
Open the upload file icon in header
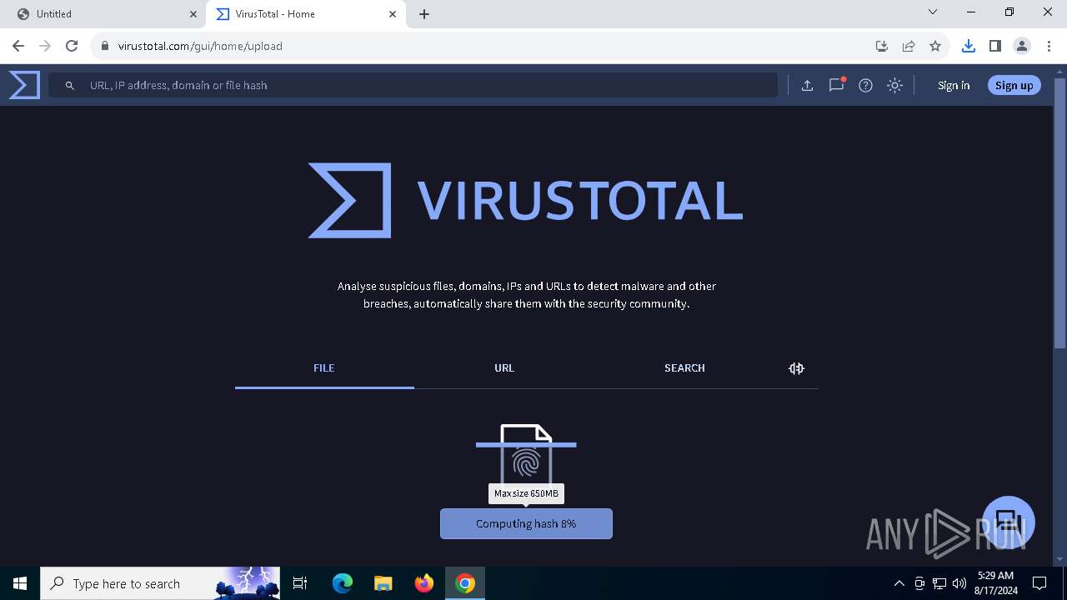807,85
